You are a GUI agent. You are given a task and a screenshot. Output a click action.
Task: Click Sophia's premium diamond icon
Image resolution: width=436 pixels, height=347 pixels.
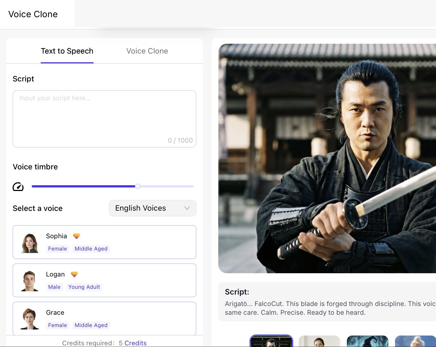[x=77, y=236]
